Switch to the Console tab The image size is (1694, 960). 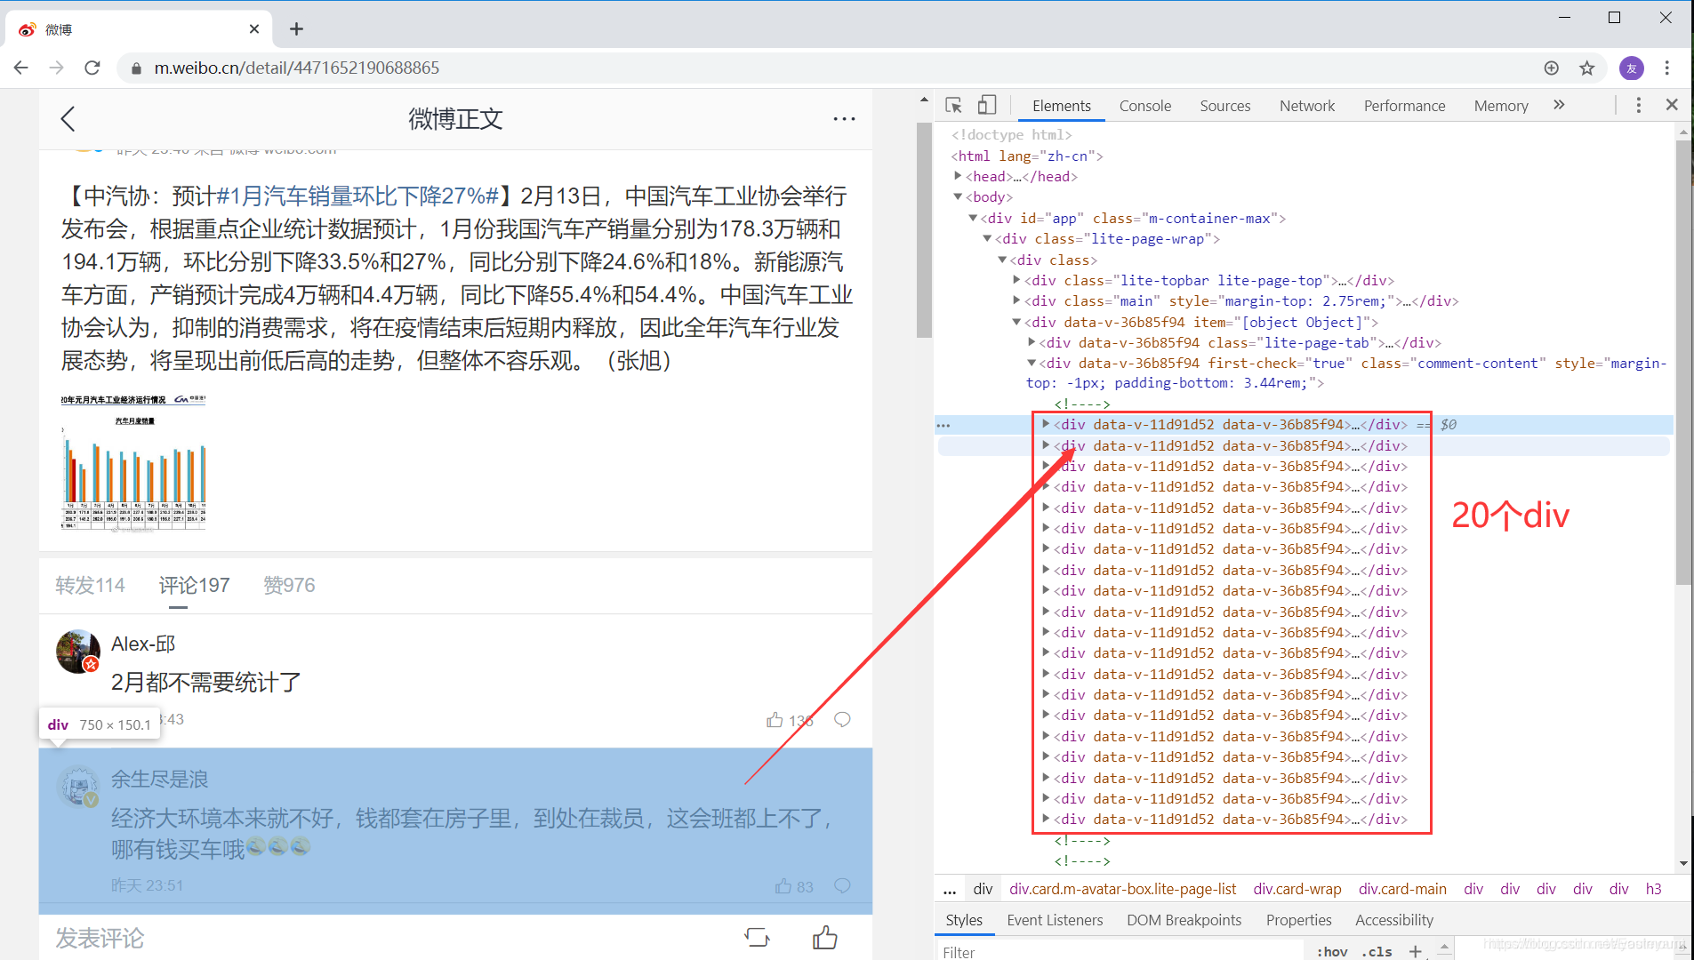pos(1145,106)
